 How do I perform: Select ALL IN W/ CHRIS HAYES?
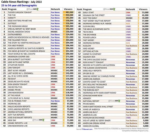18,76
